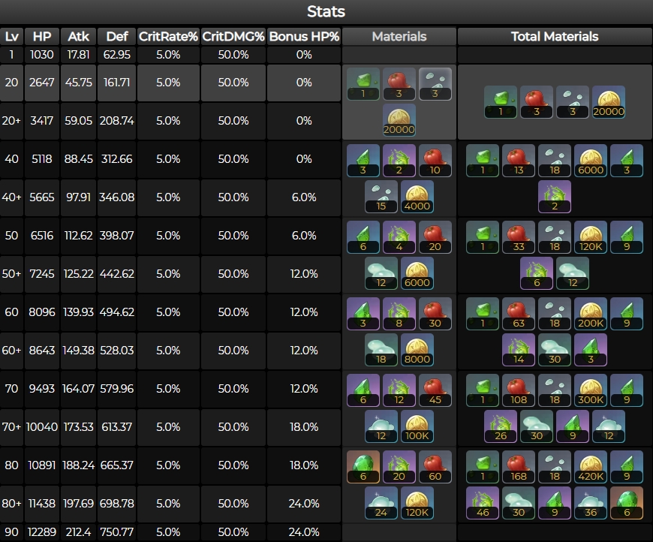Open the Total Materials header tab
The width and height of the screenshot is (653, 542).
pos(555,36)
